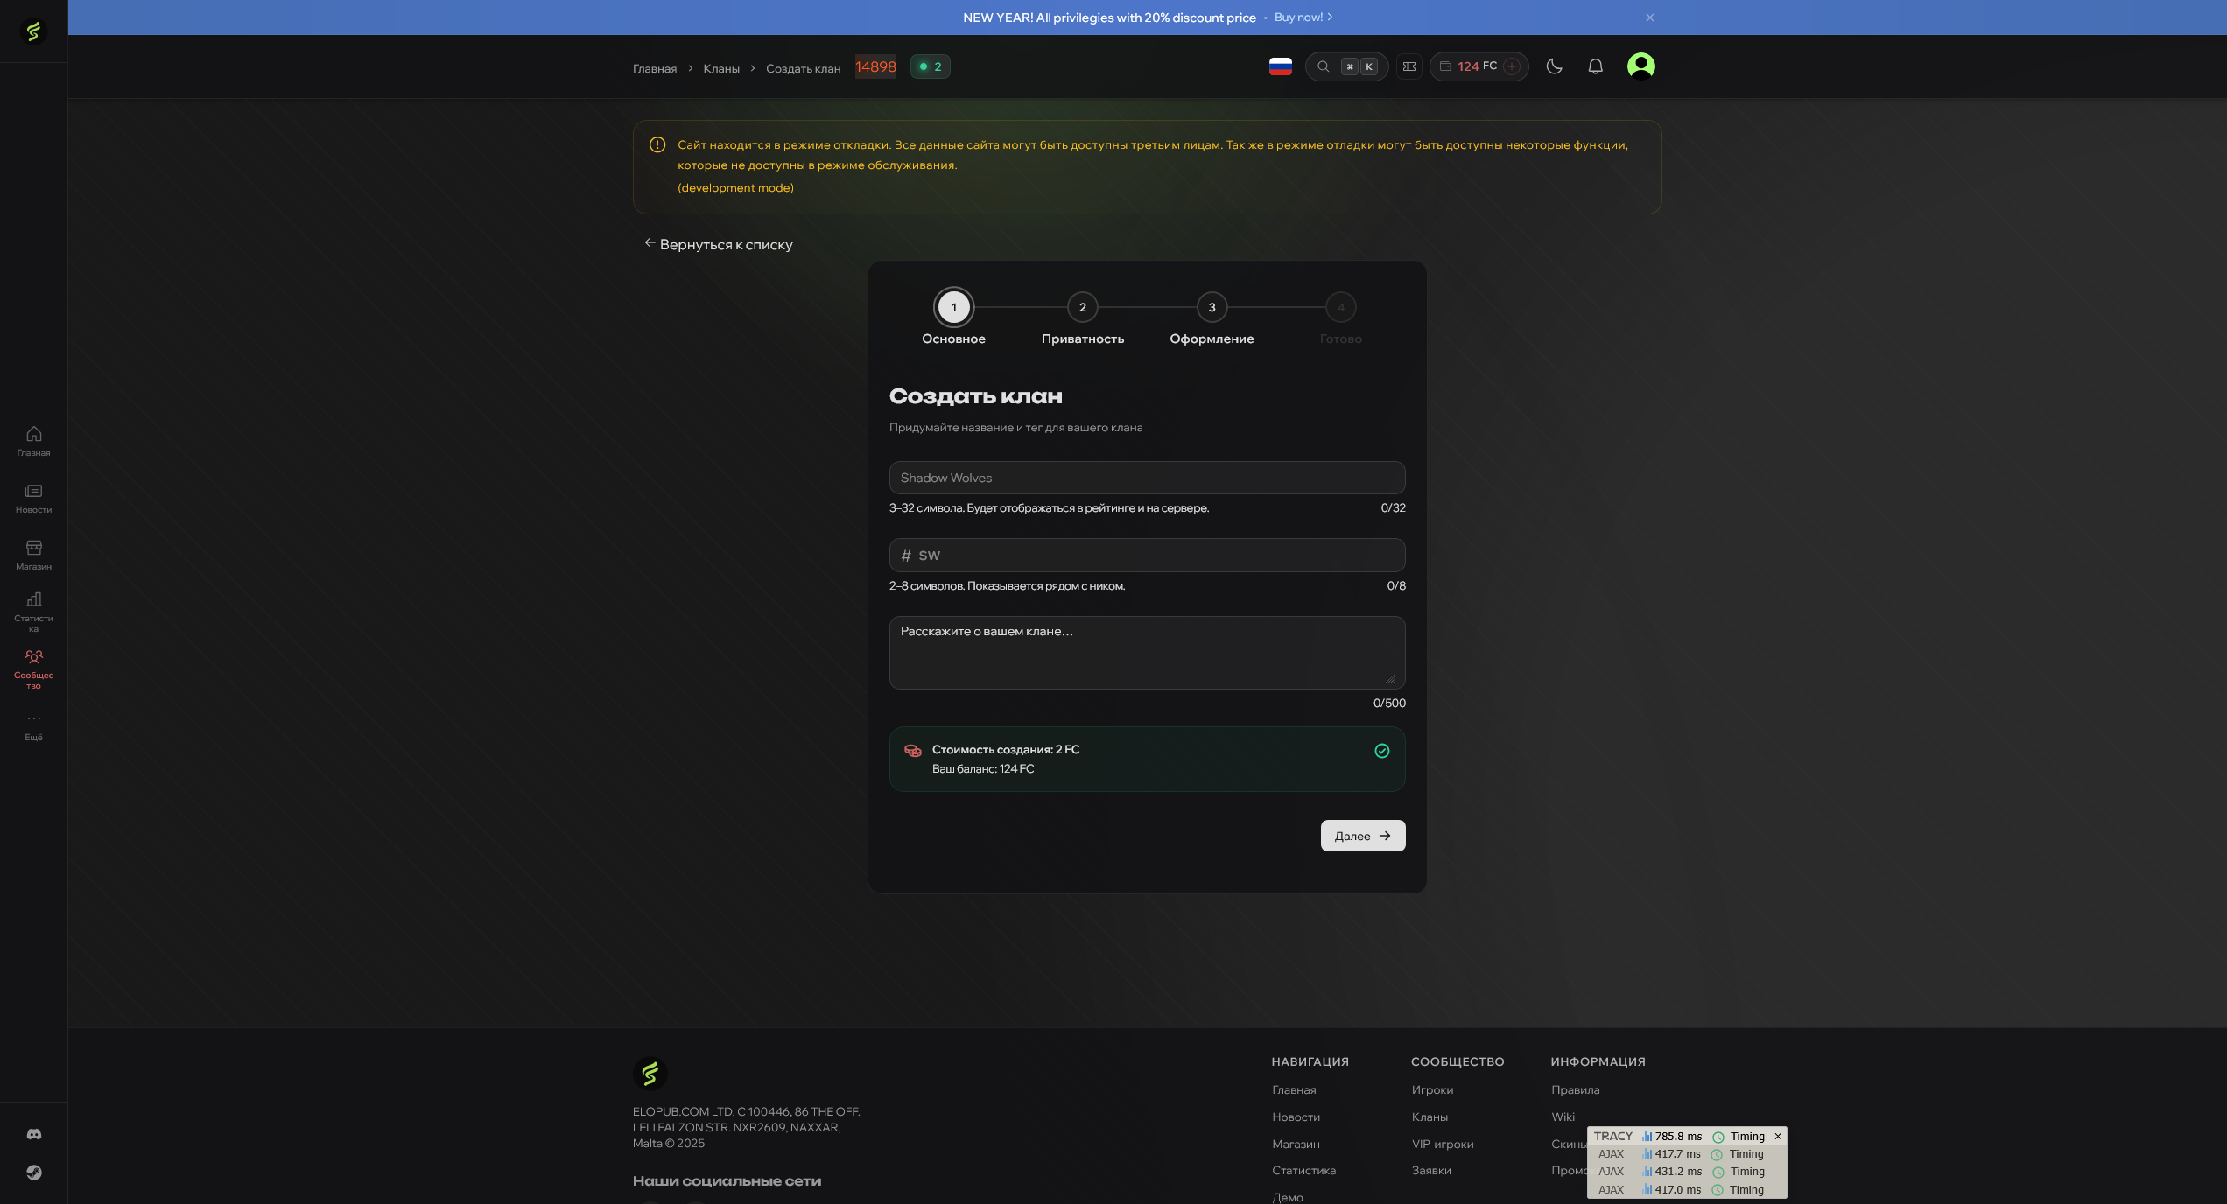This screenshot has height=1204, width=2227.
Task: Open the profile avatar menu
Action: click(x=1641, y=66)
